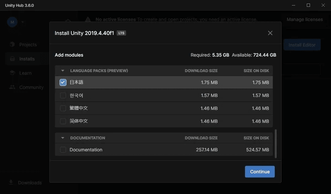
Task: Click the Installs lock icon
Action: pyautogui.click(x=12, y=59)
